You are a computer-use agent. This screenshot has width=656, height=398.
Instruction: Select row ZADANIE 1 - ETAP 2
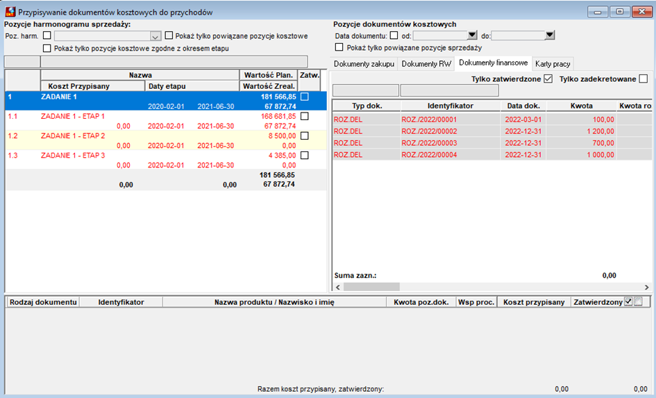click(x=166, y=140)
